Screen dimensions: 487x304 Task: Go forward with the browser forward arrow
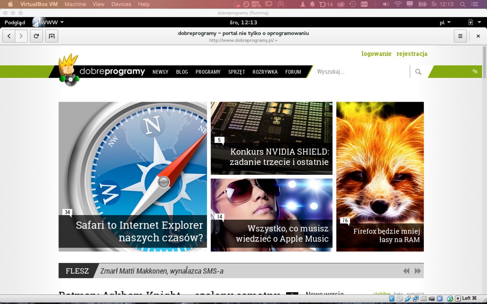(x=21, y=36)
